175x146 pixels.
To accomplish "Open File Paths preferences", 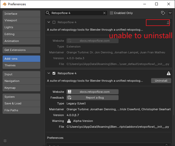I will click(21, 110).
